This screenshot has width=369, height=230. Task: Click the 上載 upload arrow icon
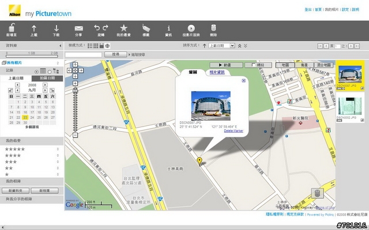point(34,28)
